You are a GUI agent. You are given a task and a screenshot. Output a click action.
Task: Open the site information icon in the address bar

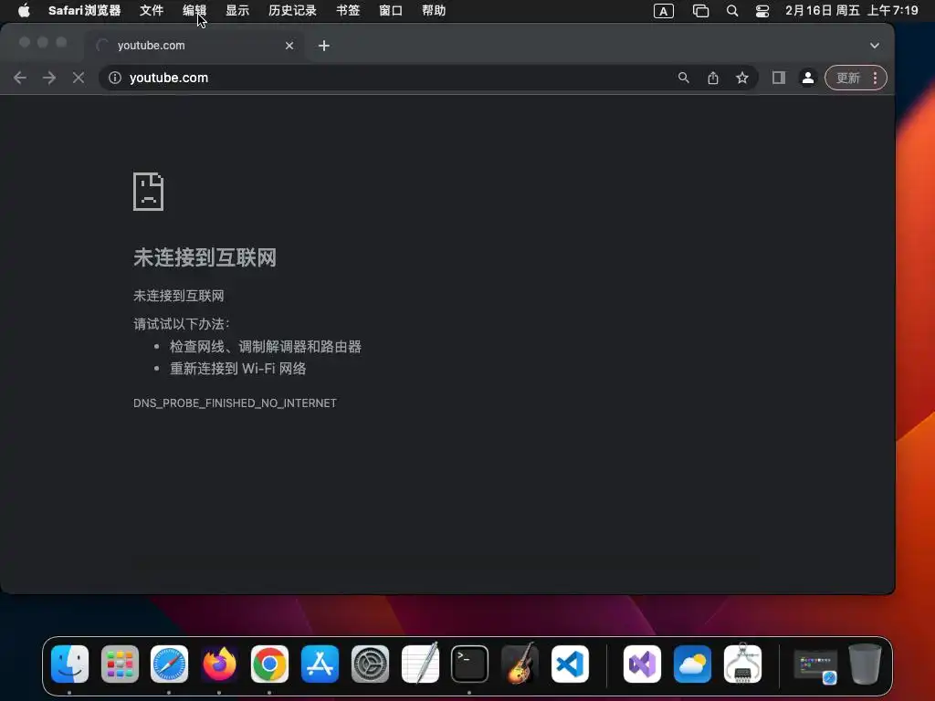point(115,78)
